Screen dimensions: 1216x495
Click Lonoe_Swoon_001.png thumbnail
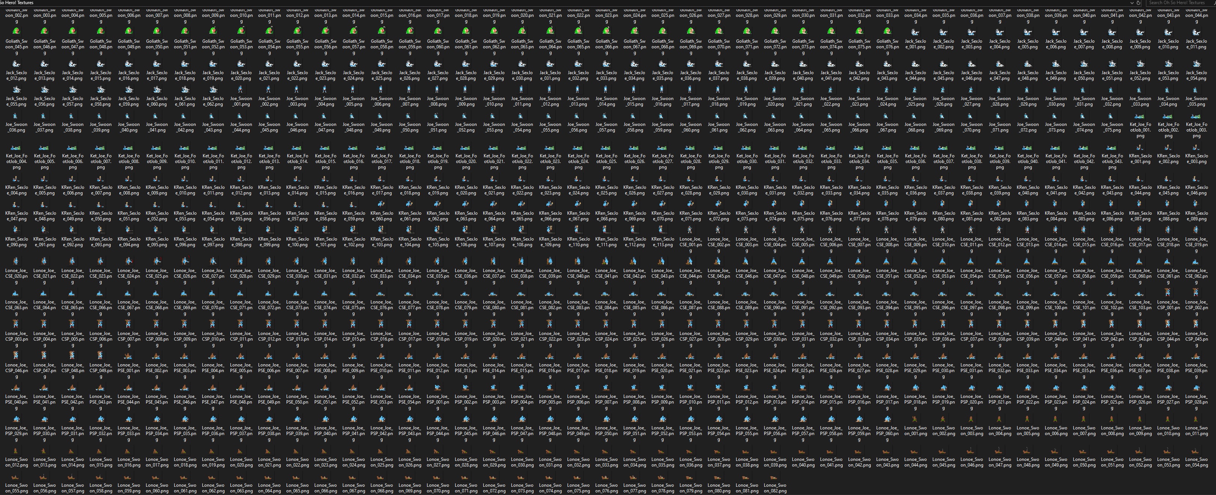915,419
